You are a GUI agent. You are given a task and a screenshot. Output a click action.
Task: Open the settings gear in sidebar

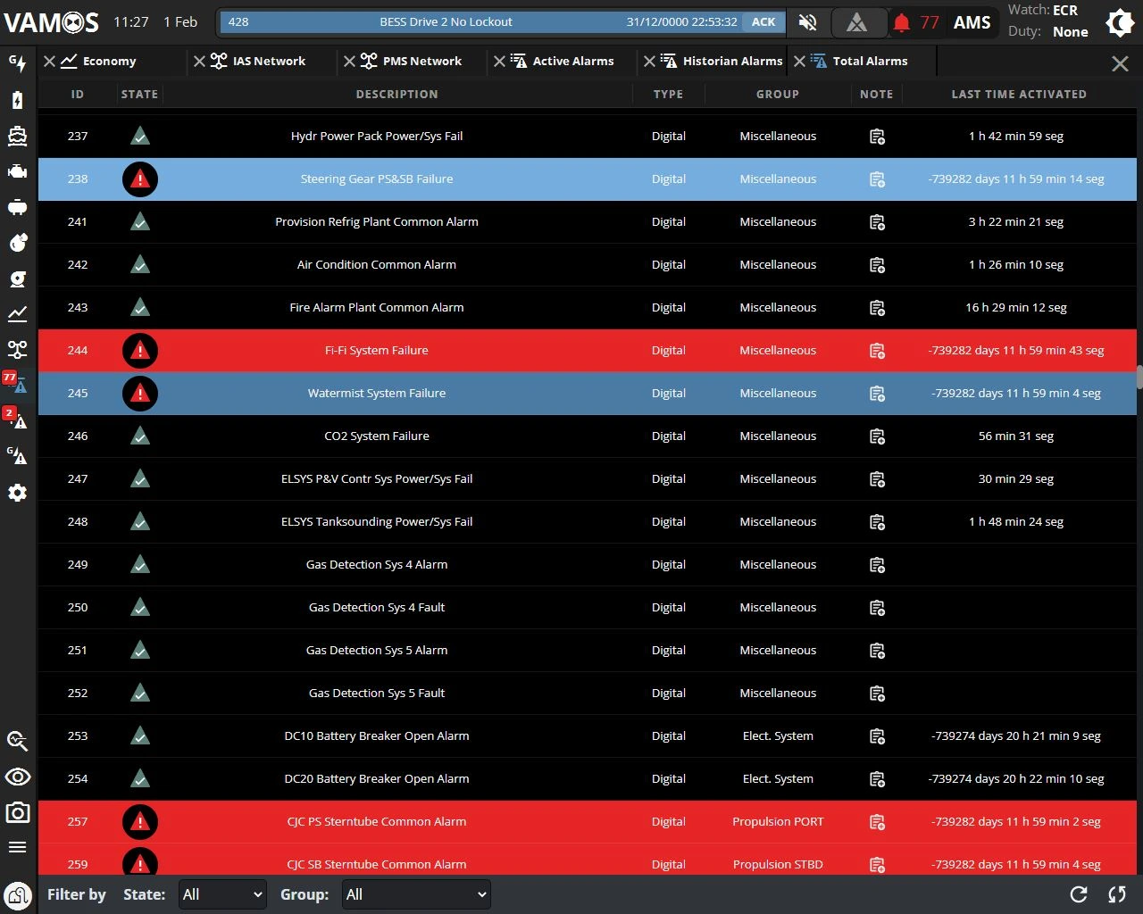click(17, 493)
